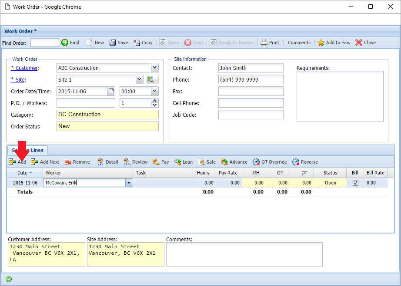Open the site map icon next to Site
The height and width of the screenshot is (286, 401).
pyautogui.click(x=152, y=79)
